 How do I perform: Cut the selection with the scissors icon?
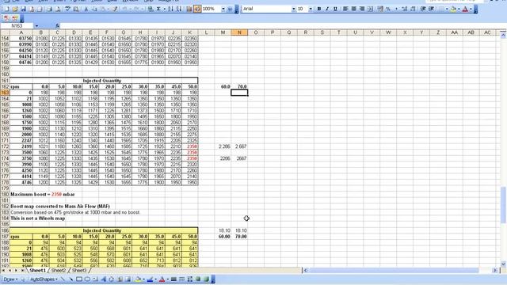[86, 9]
